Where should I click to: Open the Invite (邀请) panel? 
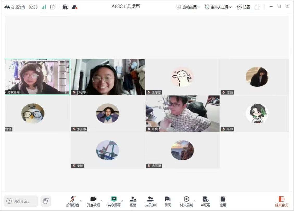(x=133, y=201)
